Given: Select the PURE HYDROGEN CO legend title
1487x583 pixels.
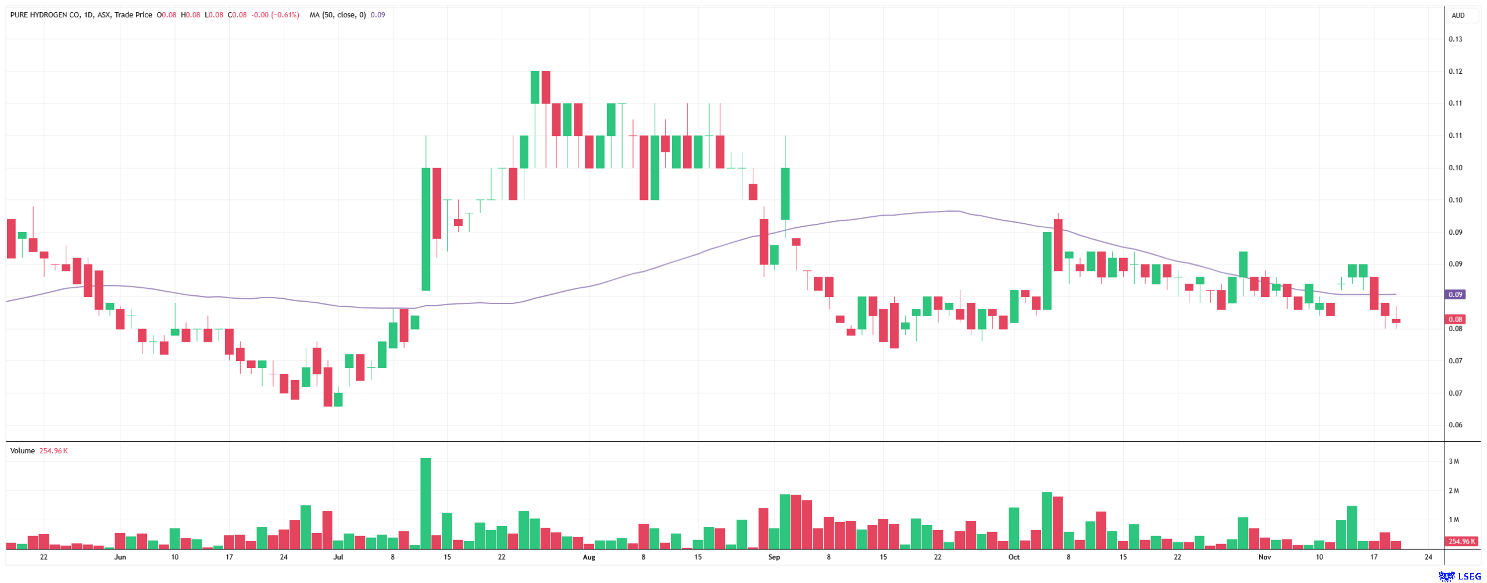Looking at the screenshot, I should tap(45, 15).
